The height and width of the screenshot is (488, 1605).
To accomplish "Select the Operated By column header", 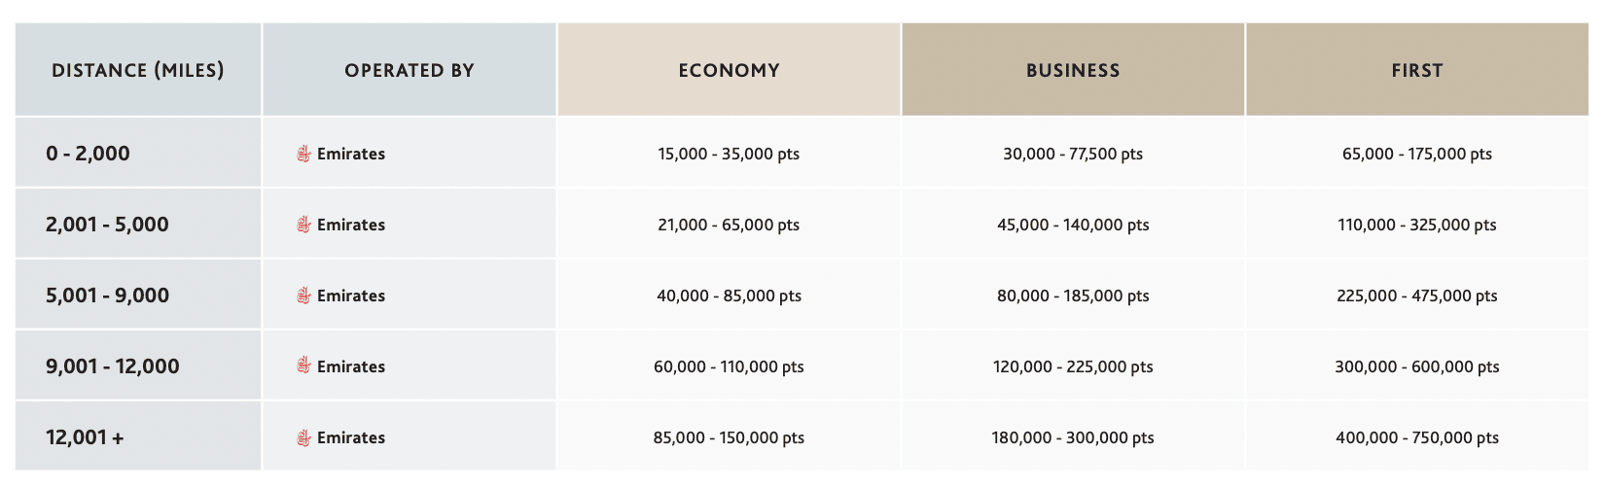I will [410, 70].
